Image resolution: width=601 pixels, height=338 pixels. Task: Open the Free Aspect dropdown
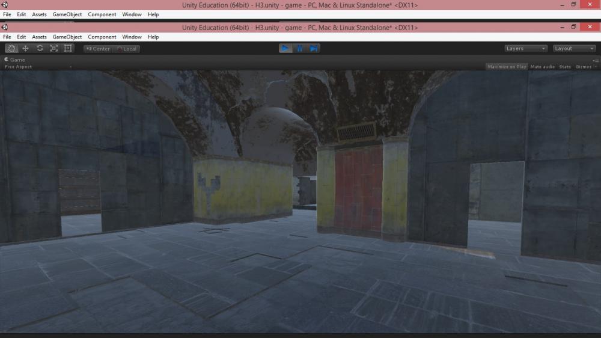point(38,67)
